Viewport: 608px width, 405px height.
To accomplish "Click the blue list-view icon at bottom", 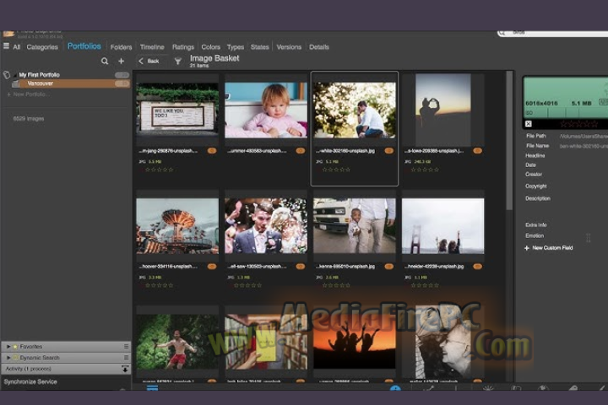I will coord(152,388).
